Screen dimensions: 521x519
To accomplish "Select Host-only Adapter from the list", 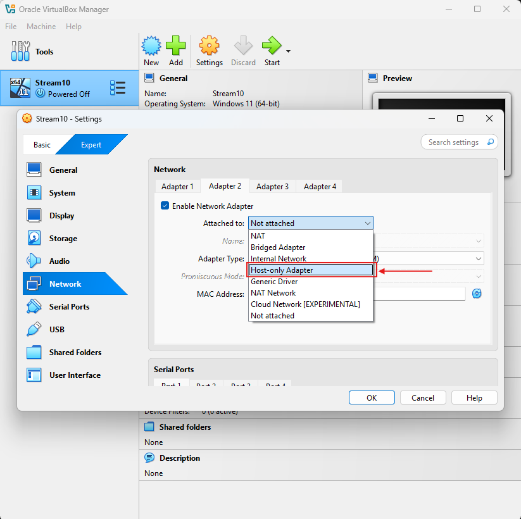I will (x=310, y=270).
